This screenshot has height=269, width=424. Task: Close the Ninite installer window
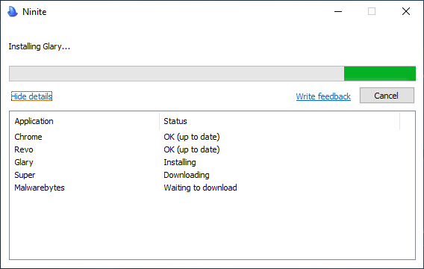pos(406,11)
